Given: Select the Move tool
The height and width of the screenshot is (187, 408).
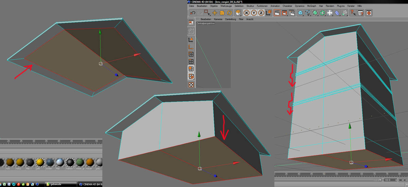Looking at the screenshot, I should click(215, 13).
